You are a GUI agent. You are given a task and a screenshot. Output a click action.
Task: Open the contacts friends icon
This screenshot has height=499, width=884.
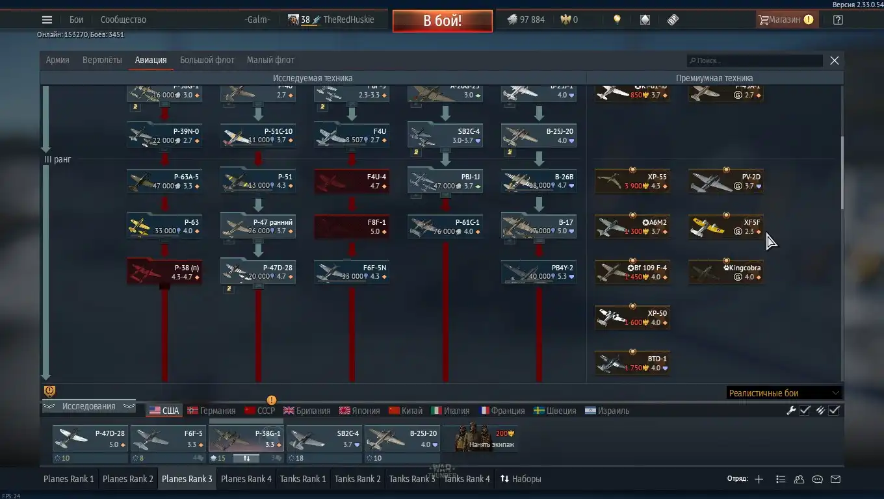[x=799, y=479]
